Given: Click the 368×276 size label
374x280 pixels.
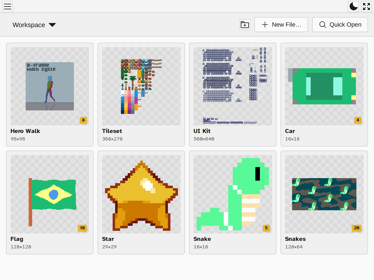Looking at the screenshot, I should click(112, 139).
